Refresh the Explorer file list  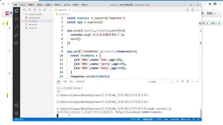40,10
